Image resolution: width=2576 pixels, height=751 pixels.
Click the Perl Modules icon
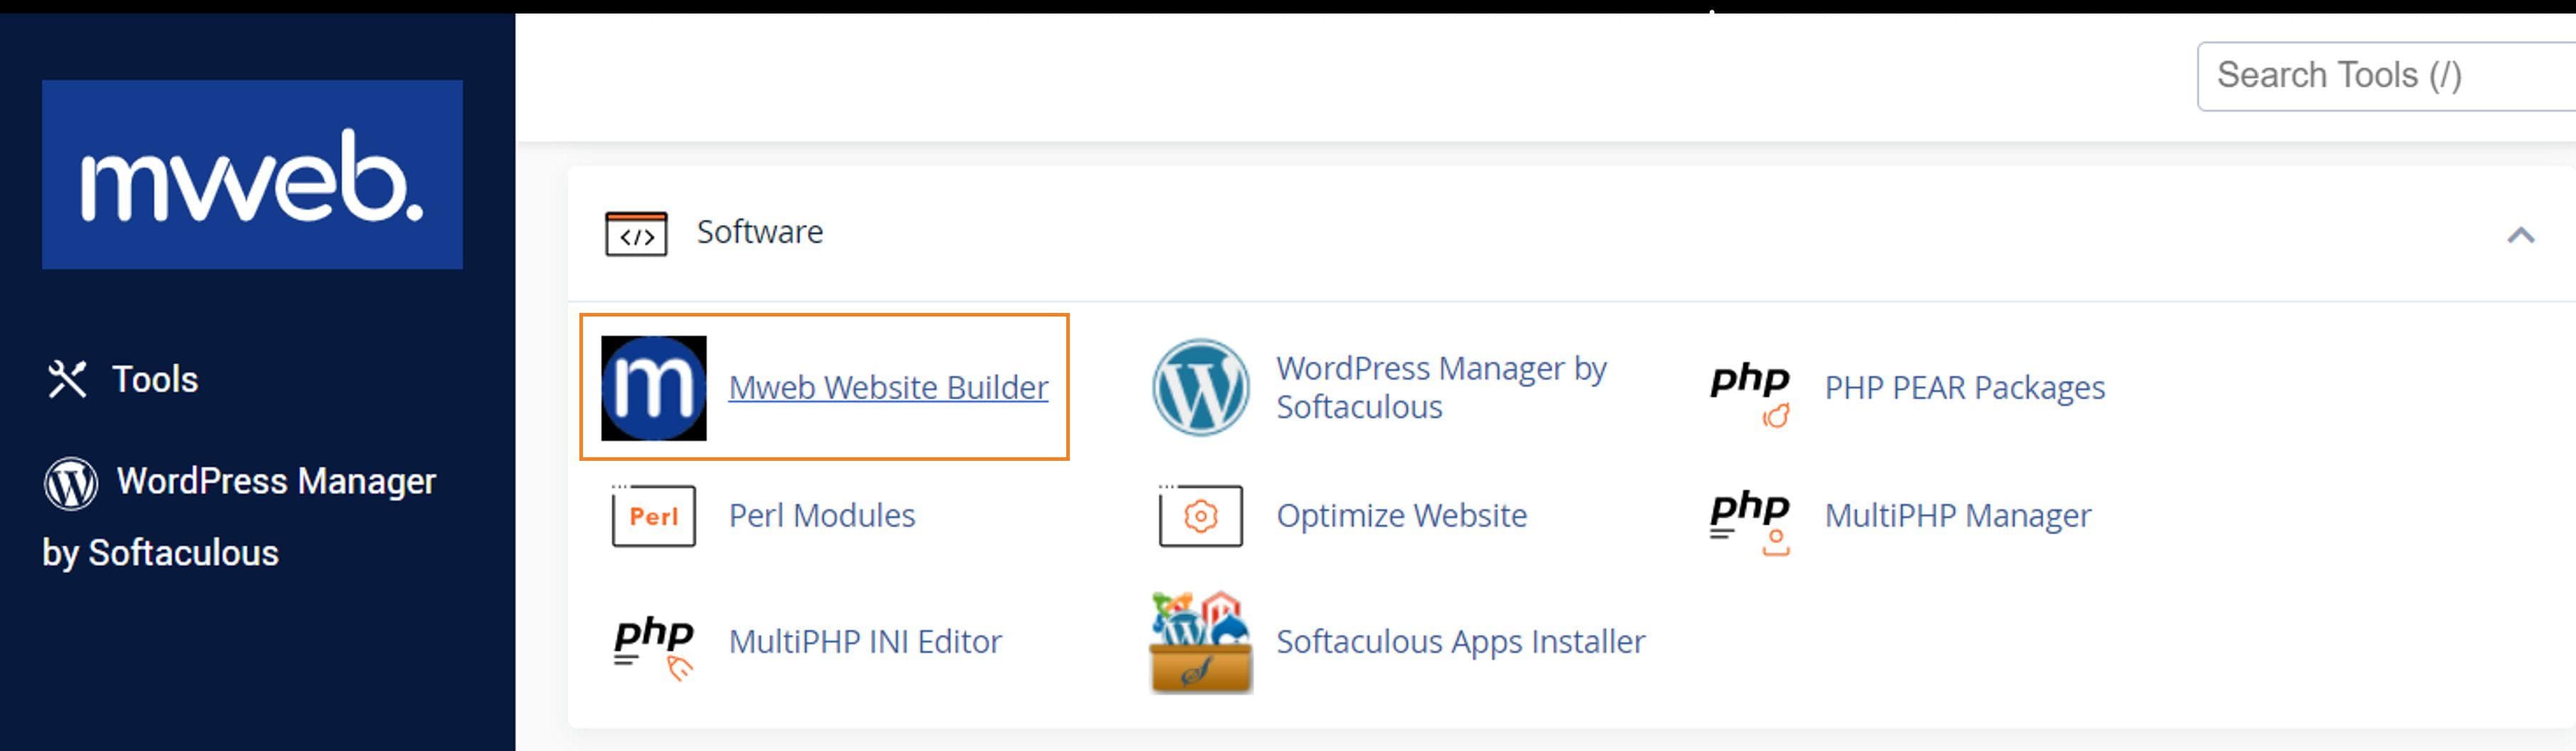[651, 516]
